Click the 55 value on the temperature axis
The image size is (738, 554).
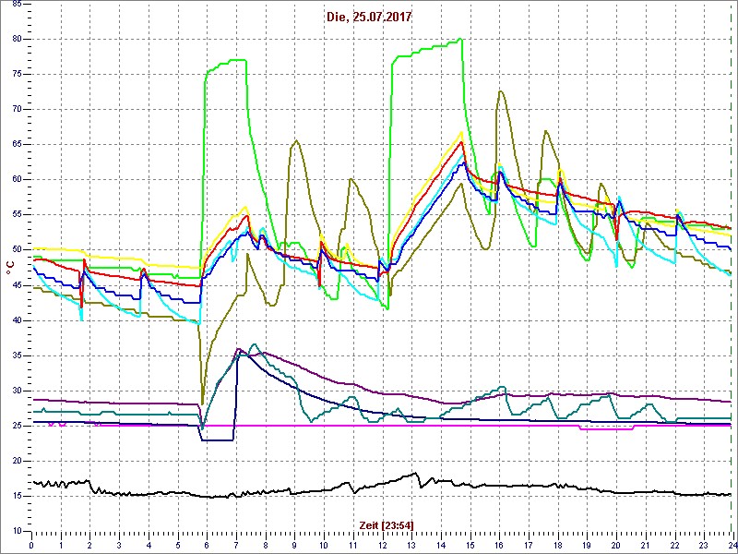pyautogui.click(x=16, y=215)
